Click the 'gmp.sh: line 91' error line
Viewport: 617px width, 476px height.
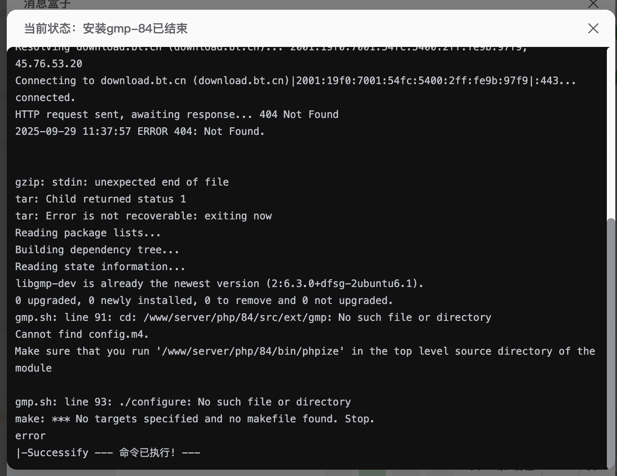pos(253,317)
